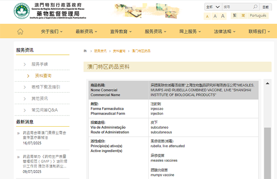Image resolution: width=277 pixels, height=179 pixels.
Task: Expand chevron beside 其他资讯
Action: (25, 99)
